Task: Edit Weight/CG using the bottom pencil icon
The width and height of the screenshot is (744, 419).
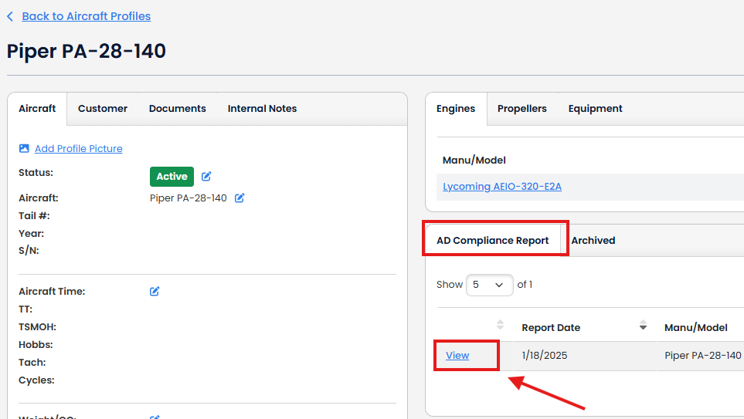Action: tap(155, 417)
